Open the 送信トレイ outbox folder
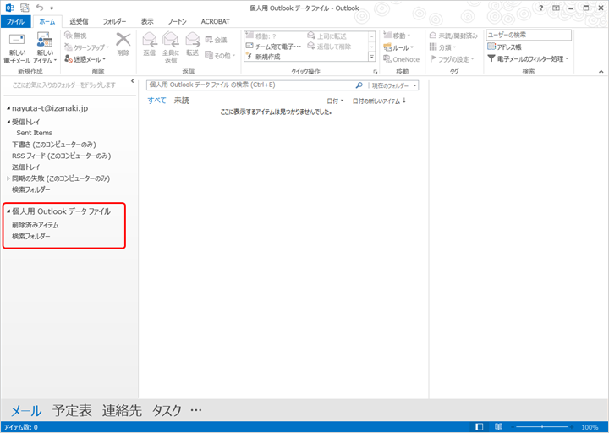609x433 pixels. click(25, 167)
